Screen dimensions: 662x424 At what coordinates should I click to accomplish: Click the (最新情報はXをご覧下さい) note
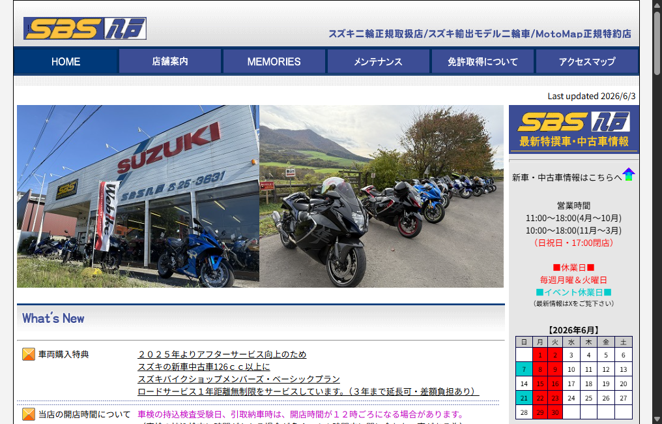tap(573, 303)
